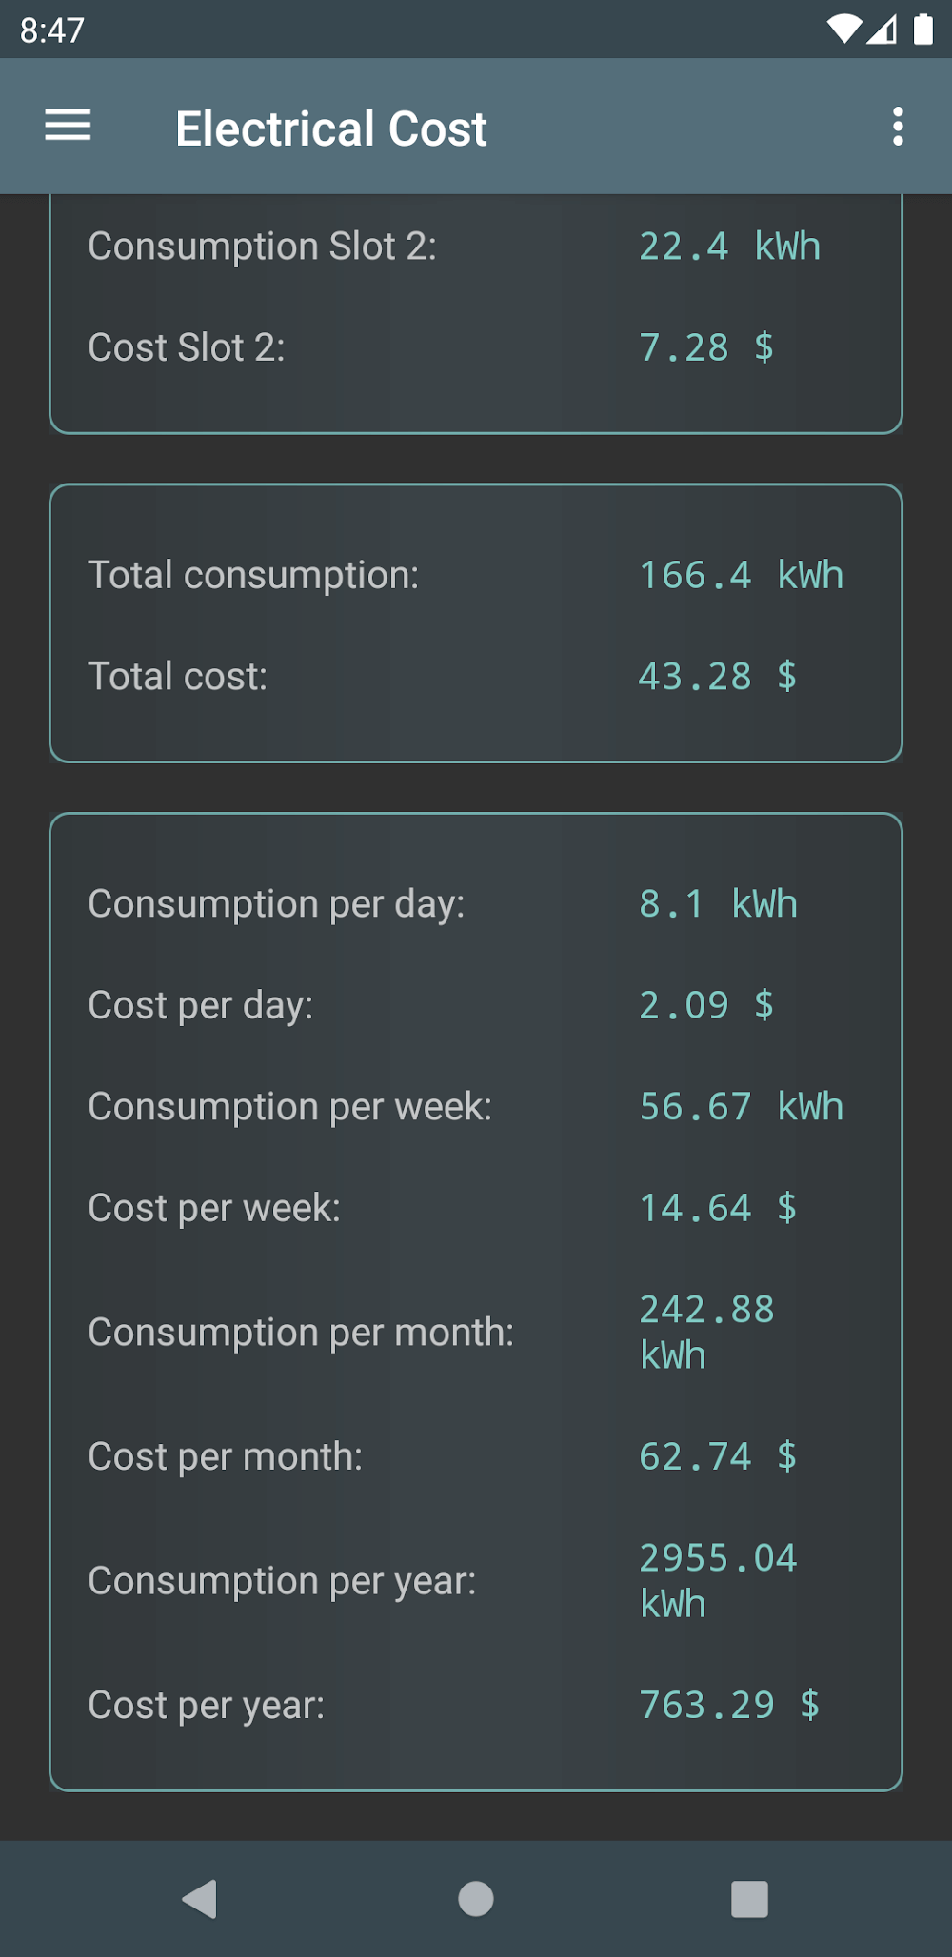Tap the cellular signal icon
The height and width of the screenshot is (1957, 952).
coord(883,30)
